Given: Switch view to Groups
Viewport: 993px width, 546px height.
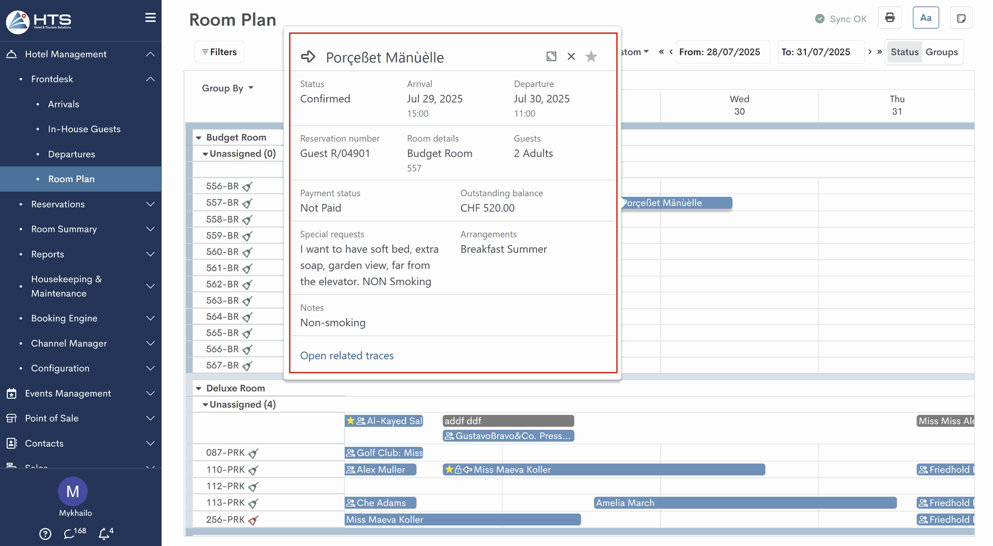Looking at the screenshot, I should pos(941,52).
